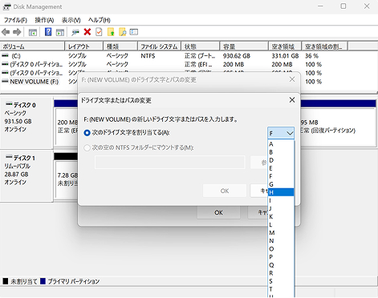Click the 331.01 GB free space cell
Screen dimensions: 378x298
285,56
